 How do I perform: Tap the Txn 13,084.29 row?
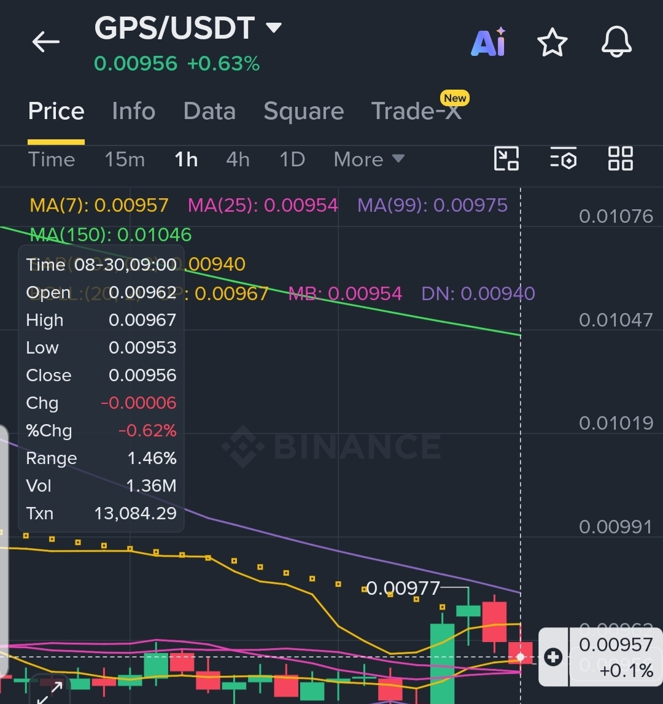(x=101, y=513)
